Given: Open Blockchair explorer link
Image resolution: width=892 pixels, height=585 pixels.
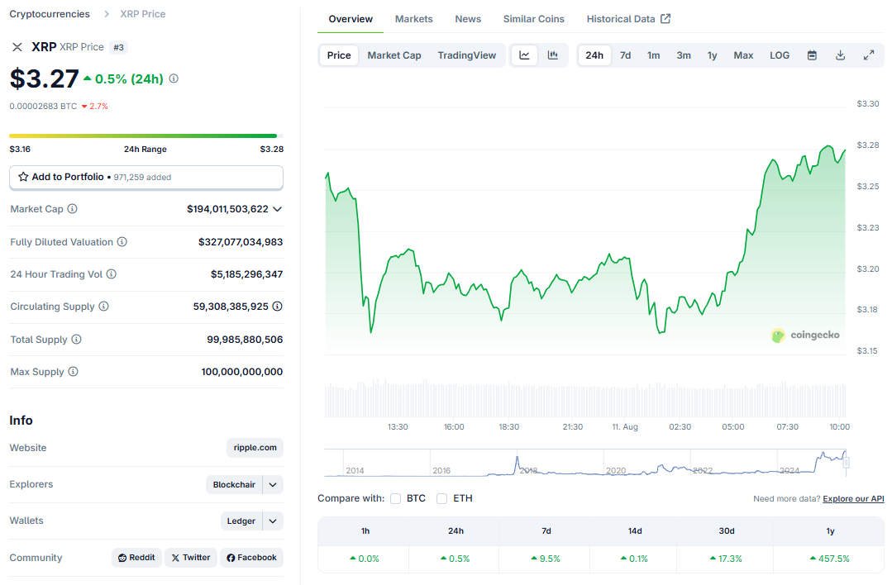Looking at the screenshot, I should click(234, 485).
